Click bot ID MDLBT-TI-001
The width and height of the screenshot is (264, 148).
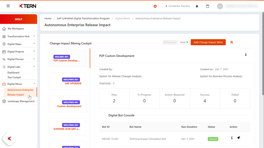click(x=110, y=139)
